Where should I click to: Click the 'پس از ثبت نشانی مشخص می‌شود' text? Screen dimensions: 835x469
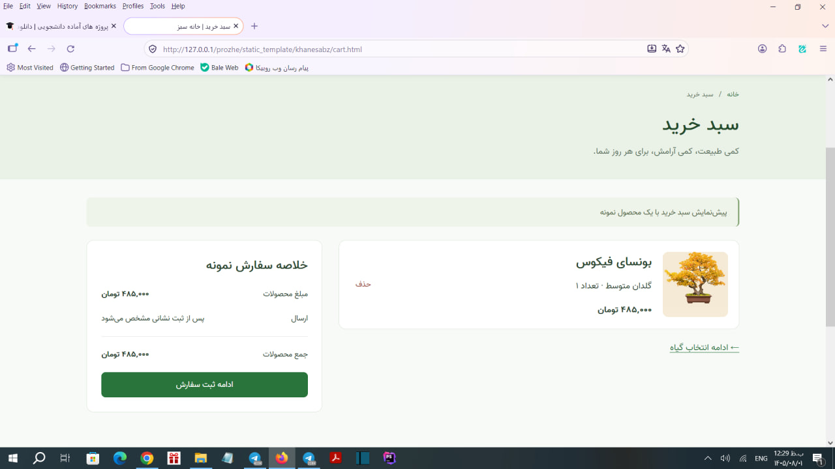[x=153, y=319]
